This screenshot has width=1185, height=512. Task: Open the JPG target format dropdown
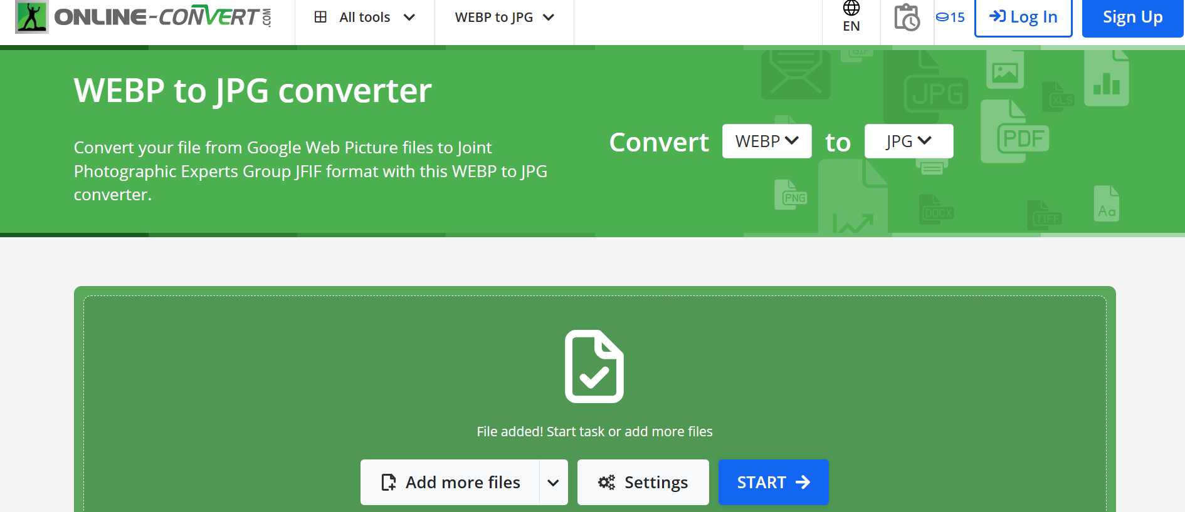pyautogui.click(x=908, y=141)
